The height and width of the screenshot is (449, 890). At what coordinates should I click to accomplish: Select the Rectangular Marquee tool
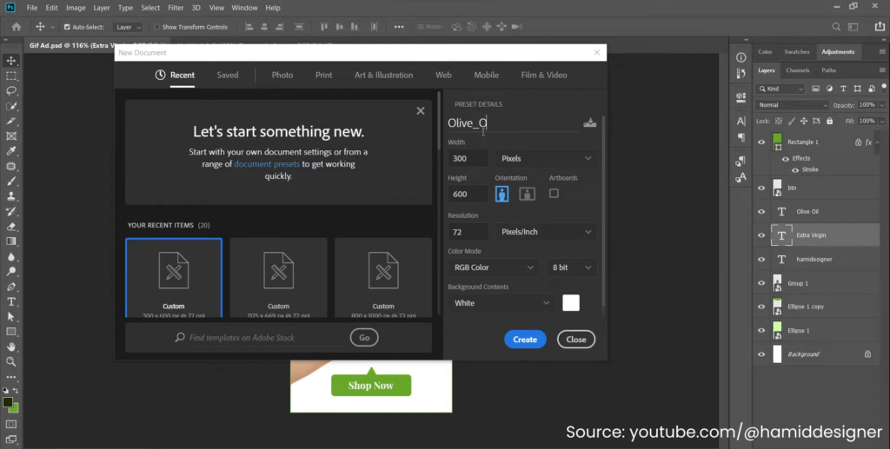point(10,76)
